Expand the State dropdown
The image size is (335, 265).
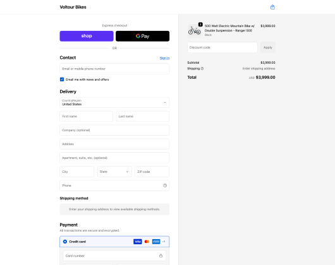(x=114, y=172)
